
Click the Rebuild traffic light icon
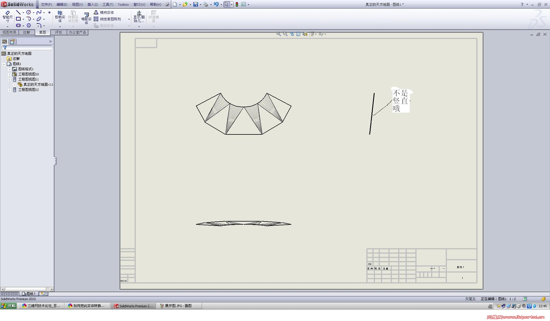pyautogui.click(x=237, y=4)
